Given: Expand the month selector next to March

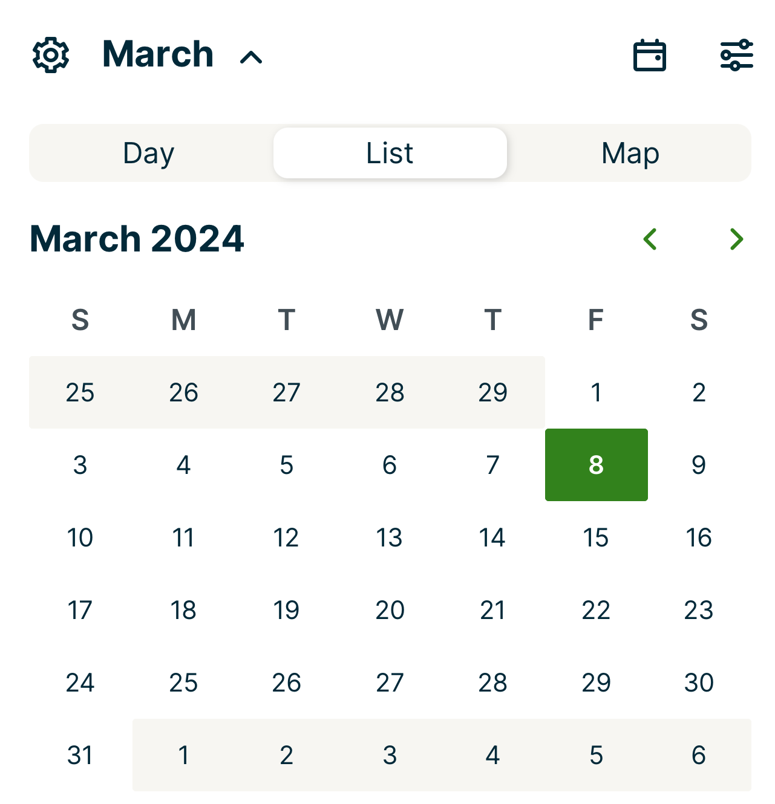Looking at the screenshot, I should (x=250, y=58).
